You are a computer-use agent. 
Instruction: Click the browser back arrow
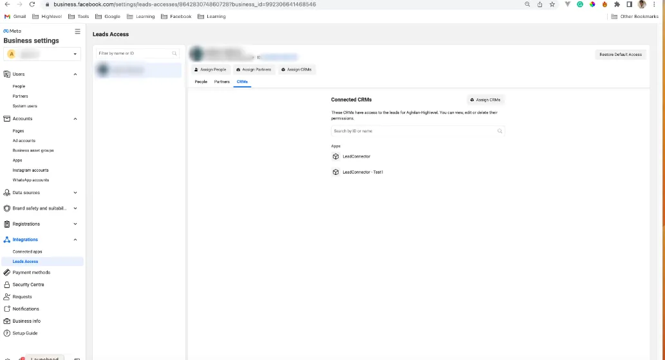[x=7, y=4]
